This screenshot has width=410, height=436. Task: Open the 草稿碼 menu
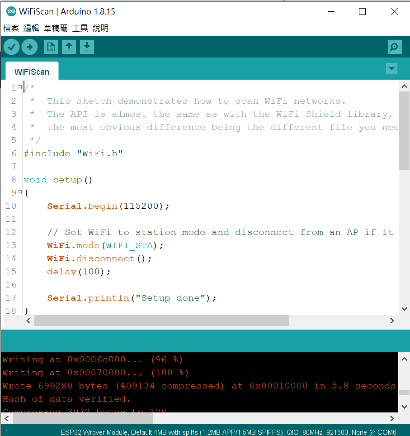tap(55, 28)
